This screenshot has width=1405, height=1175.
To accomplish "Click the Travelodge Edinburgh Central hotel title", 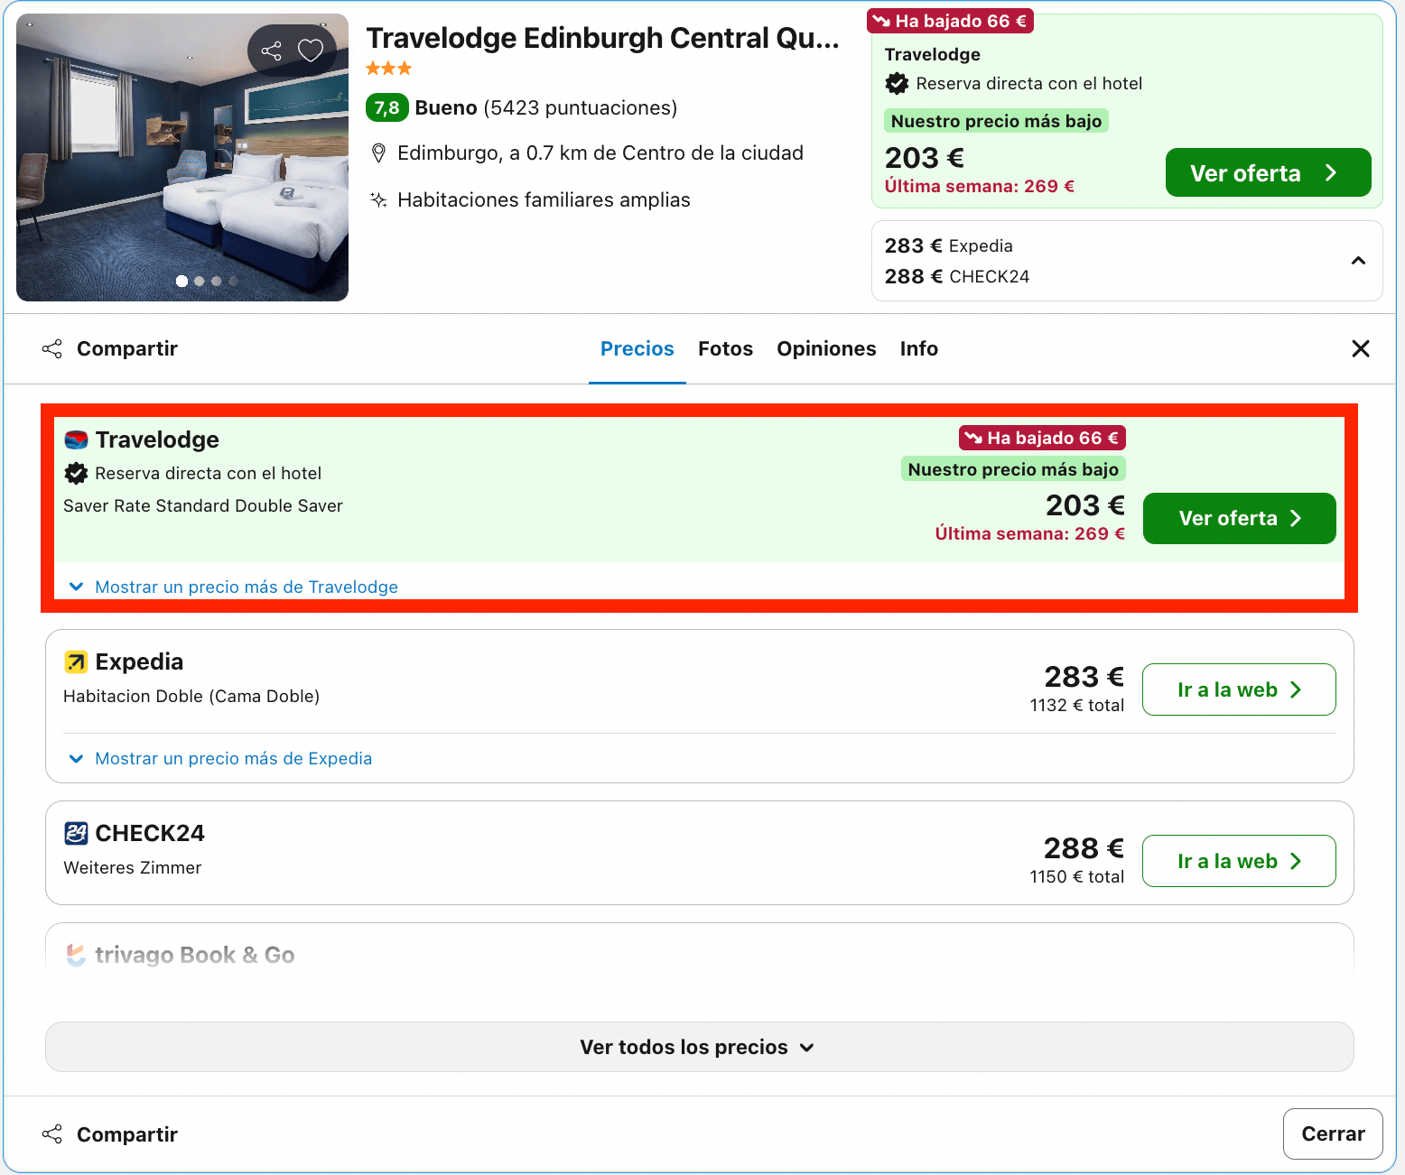I will [x=602, y=39].
